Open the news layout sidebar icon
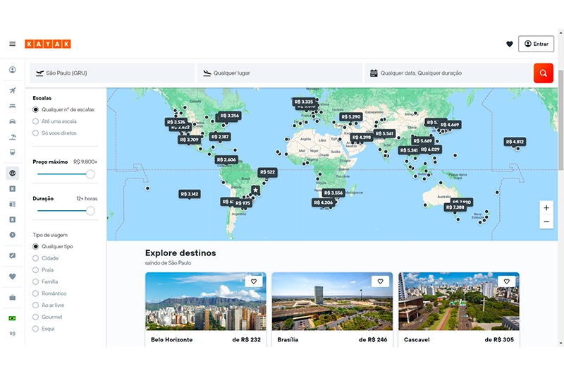564x376 pixels. point(13,204)
